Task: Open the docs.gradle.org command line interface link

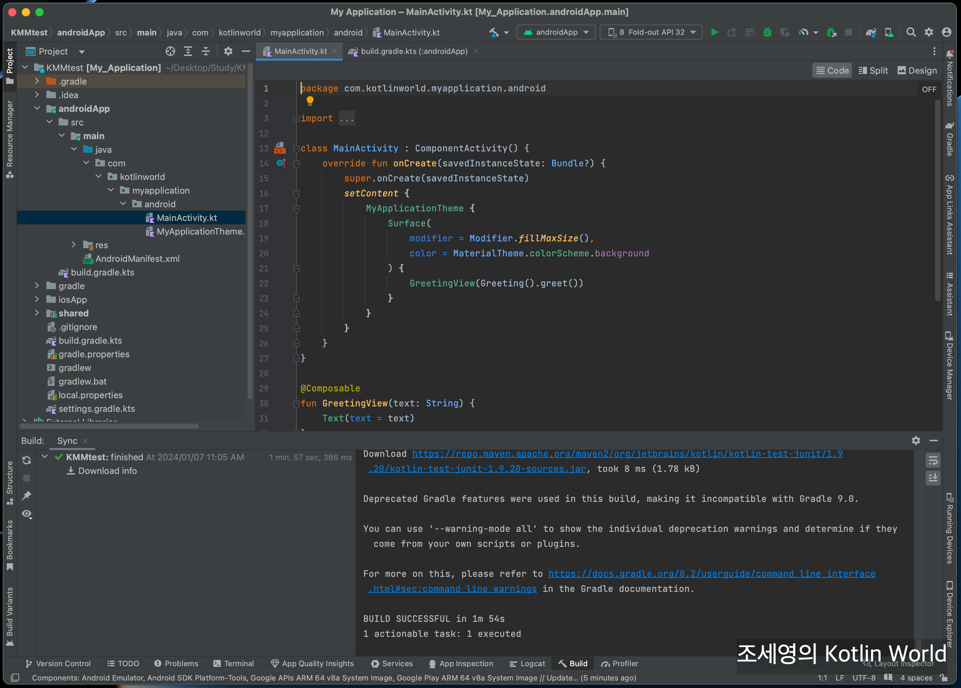Action: point(712,573)
